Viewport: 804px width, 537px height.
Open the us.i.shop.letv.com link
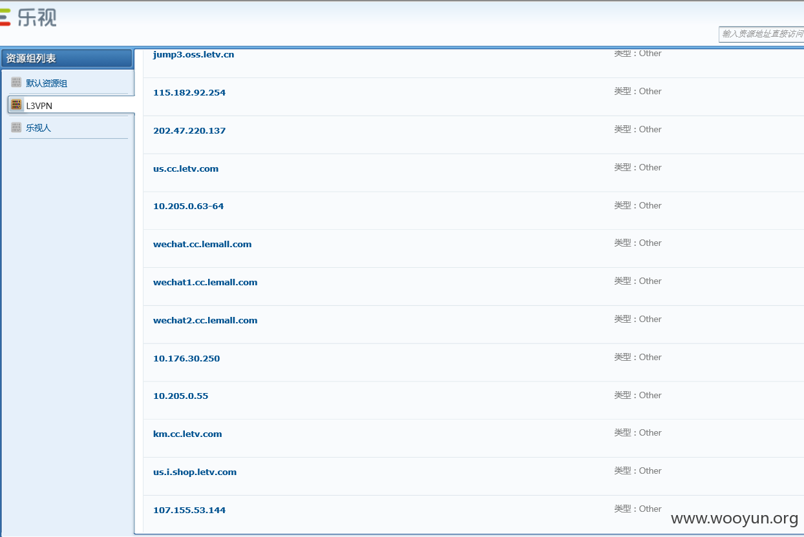pos(195,472)
